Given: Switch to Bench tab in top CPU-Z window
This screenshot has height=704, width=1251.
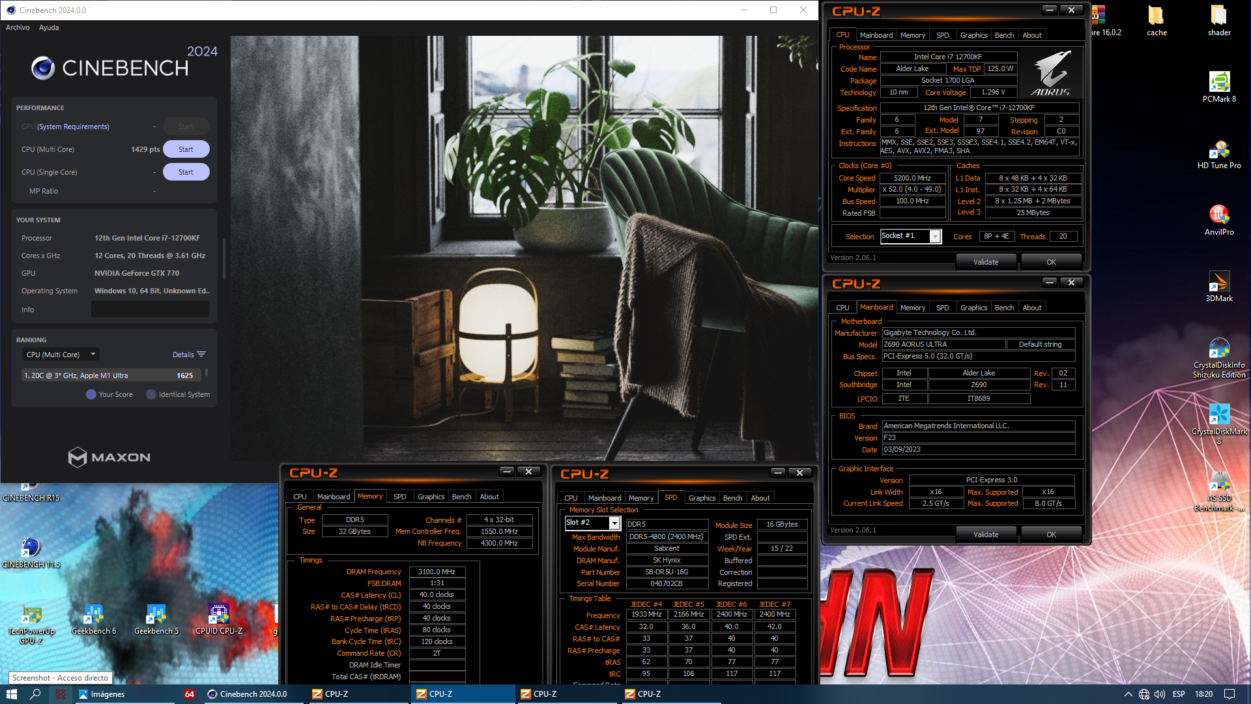Looking at the screenshot, I should (x=1004, y=35).
